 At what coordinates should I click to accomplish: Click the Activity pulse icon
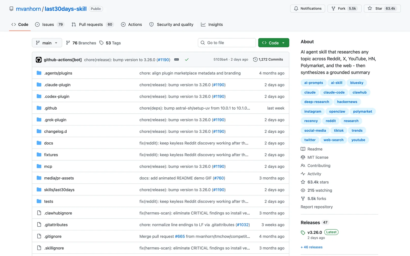[303, 174]
